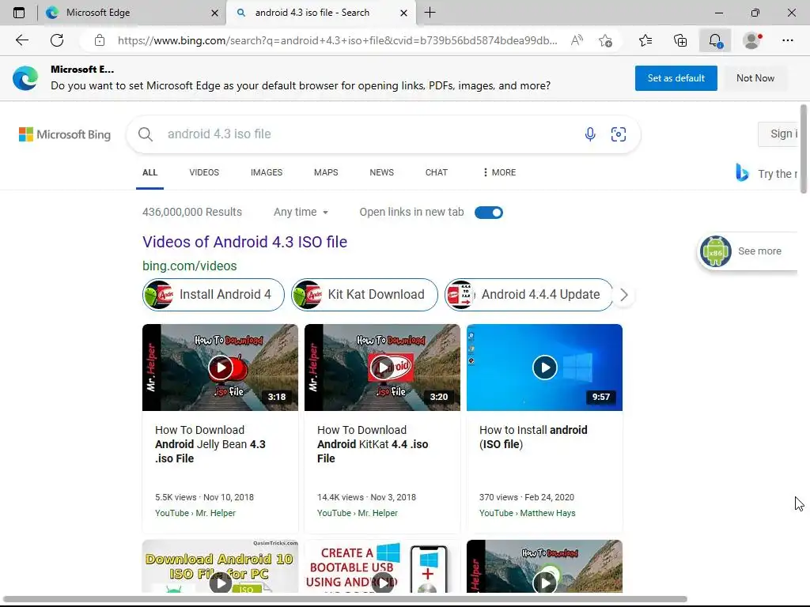Select the Install Android 4 chip

pyautogui.click(x=214, y=295)
